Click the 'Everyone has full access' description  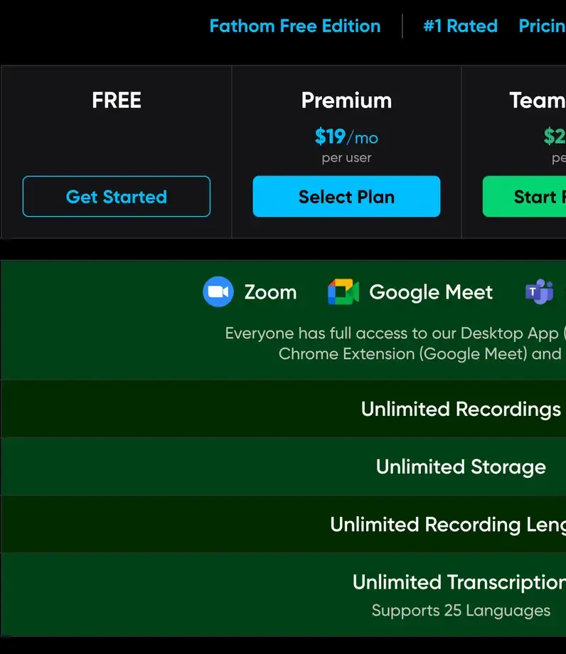pos(395,333)
